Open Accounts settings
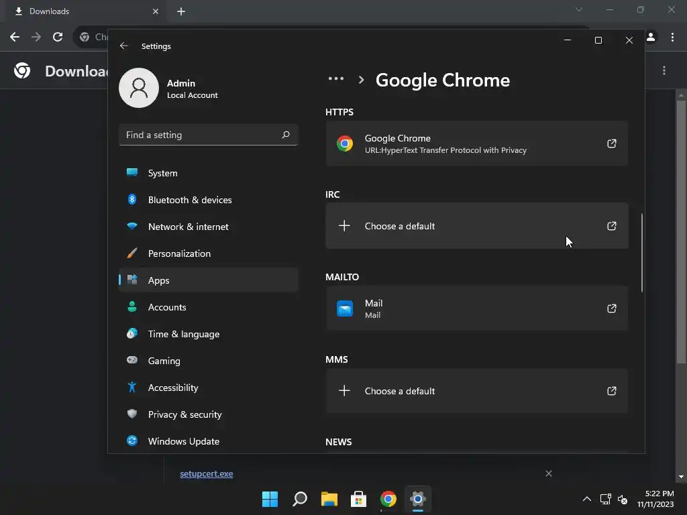687x515 pixels. pyautogui.click(x=209, y=307)
